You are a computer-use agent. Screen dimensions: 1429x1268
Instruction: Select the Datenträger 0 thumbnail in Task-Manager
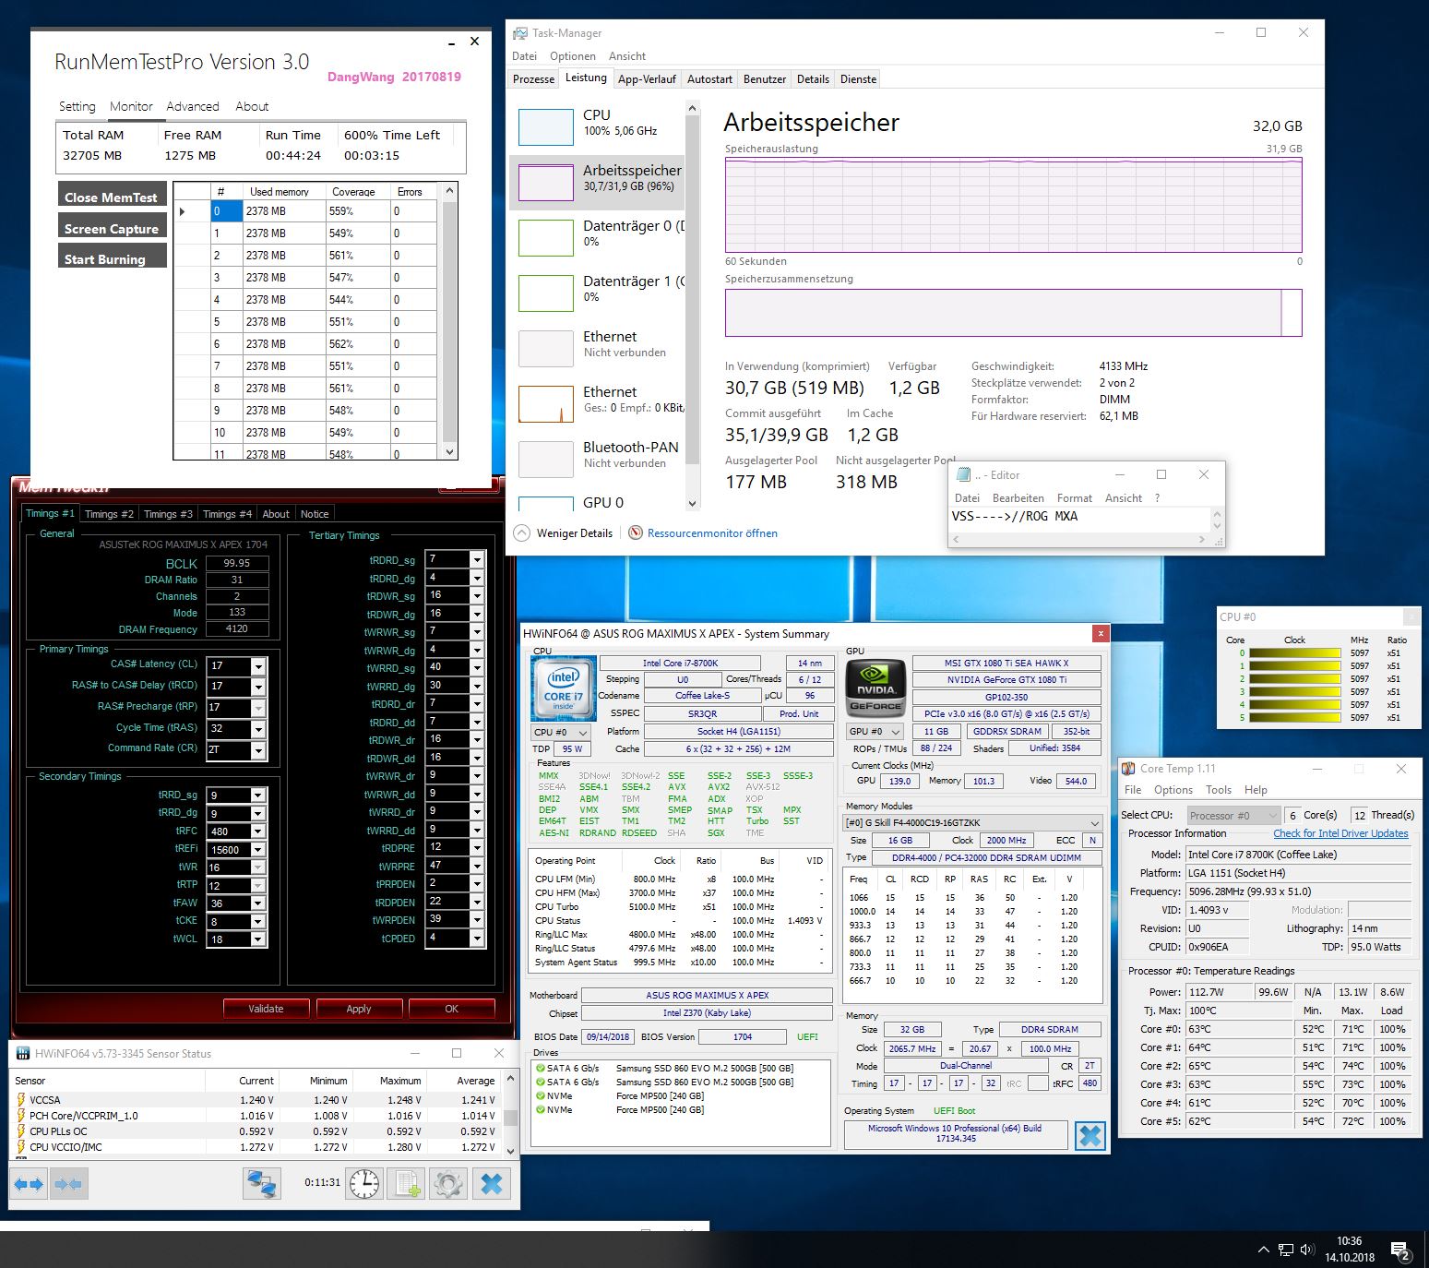coord(546,238)
